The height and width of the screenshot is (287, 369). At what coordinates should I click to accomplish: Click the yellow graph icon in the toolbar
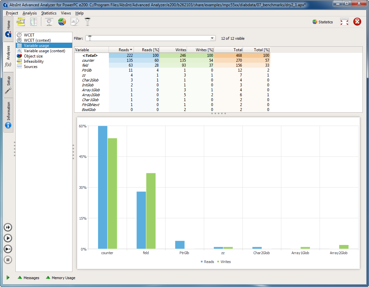coord(21,22)
